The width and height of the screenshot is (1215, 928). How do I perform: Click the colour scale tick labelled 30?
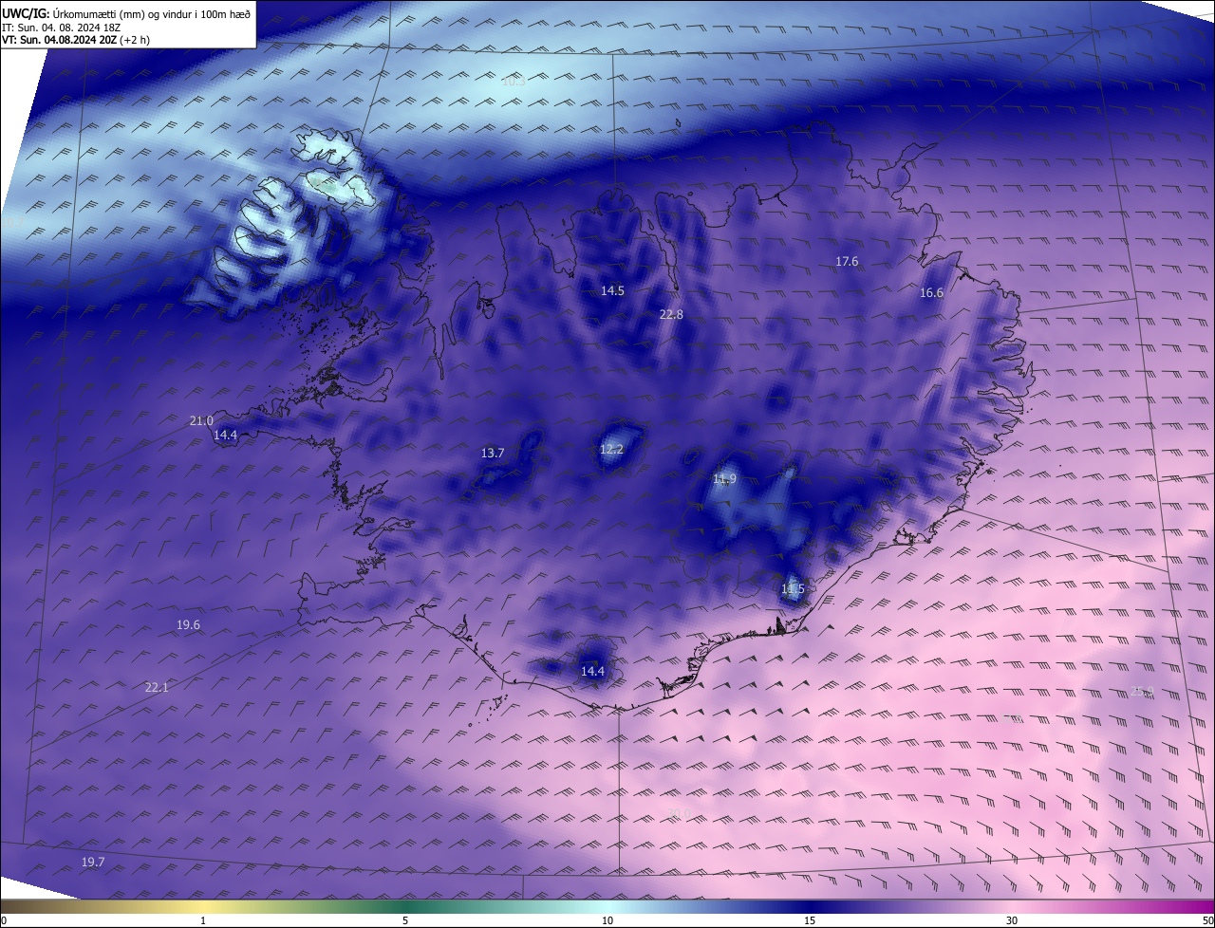coord(1012,920)
